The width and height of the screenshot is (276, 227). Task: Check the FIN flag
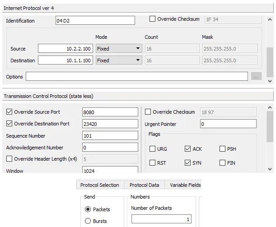[223, 162]
